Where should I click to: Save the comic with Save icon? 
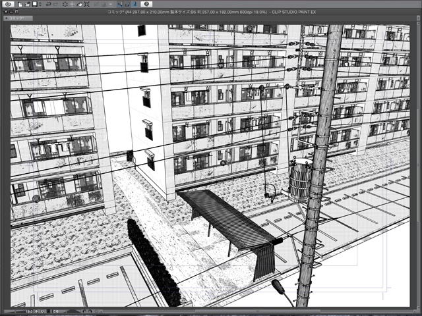tap(34, 5)
